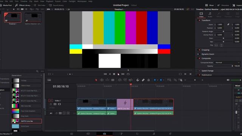Open Edit Index panel
Viewport: 242px width, 136px height.
[x=39, y=5]
